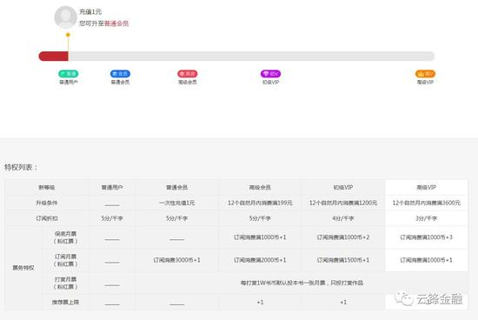Click the 订阅月票 (粉红票) row label

[65, 260]
